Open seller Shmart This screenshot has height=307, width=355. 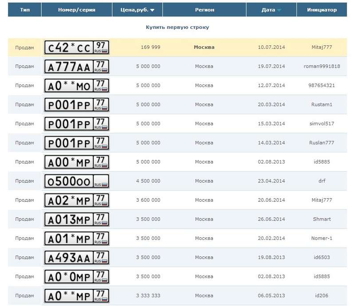(322, 219)
